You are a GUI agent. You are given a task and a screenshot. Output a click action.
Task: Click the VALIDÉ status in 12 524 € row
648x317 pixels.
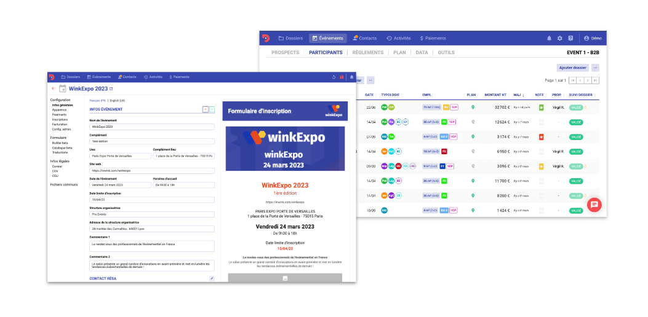click(x=575, y=122)
